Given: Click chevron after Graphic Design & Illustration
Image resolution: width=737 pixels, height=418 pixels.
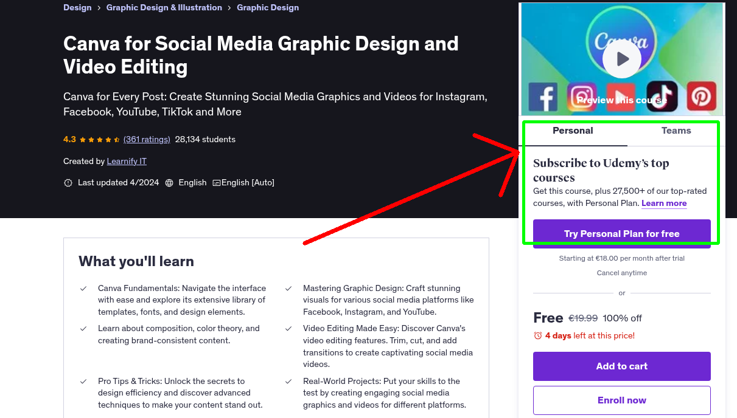Looking at the screenshot, I should tap(229, 8).
